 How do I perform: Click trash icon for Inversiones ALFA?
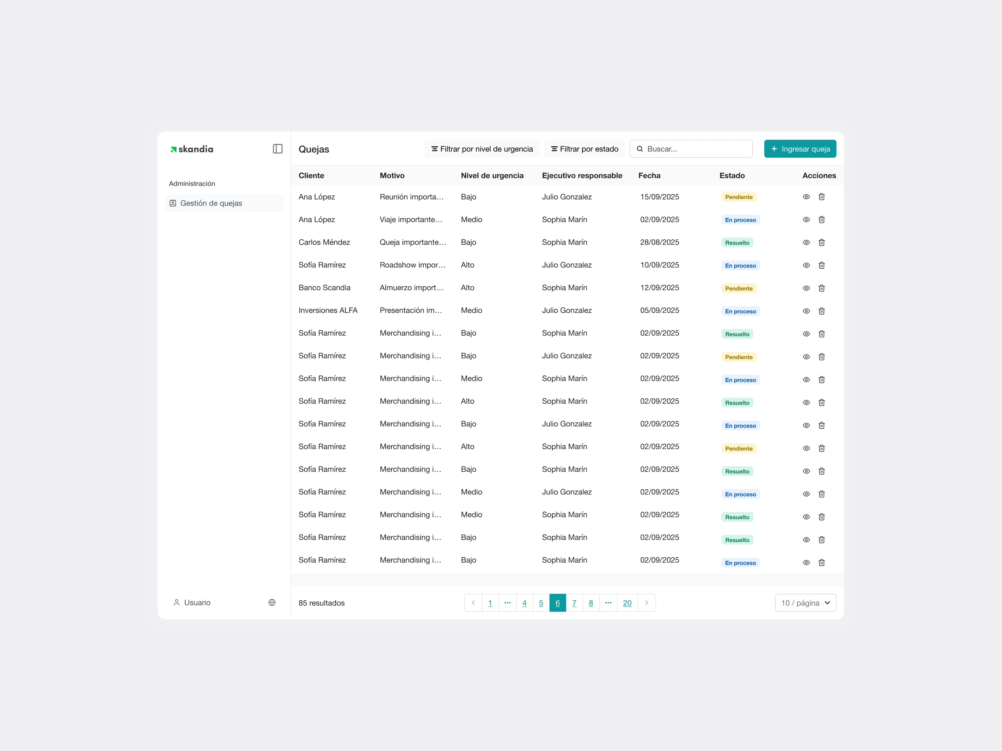coord(821,311)
